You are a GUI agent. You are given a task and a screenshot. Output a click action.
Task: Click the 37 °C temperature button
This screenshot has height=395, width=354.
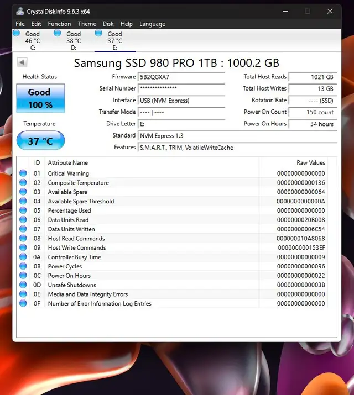click(x=40, y=140)
